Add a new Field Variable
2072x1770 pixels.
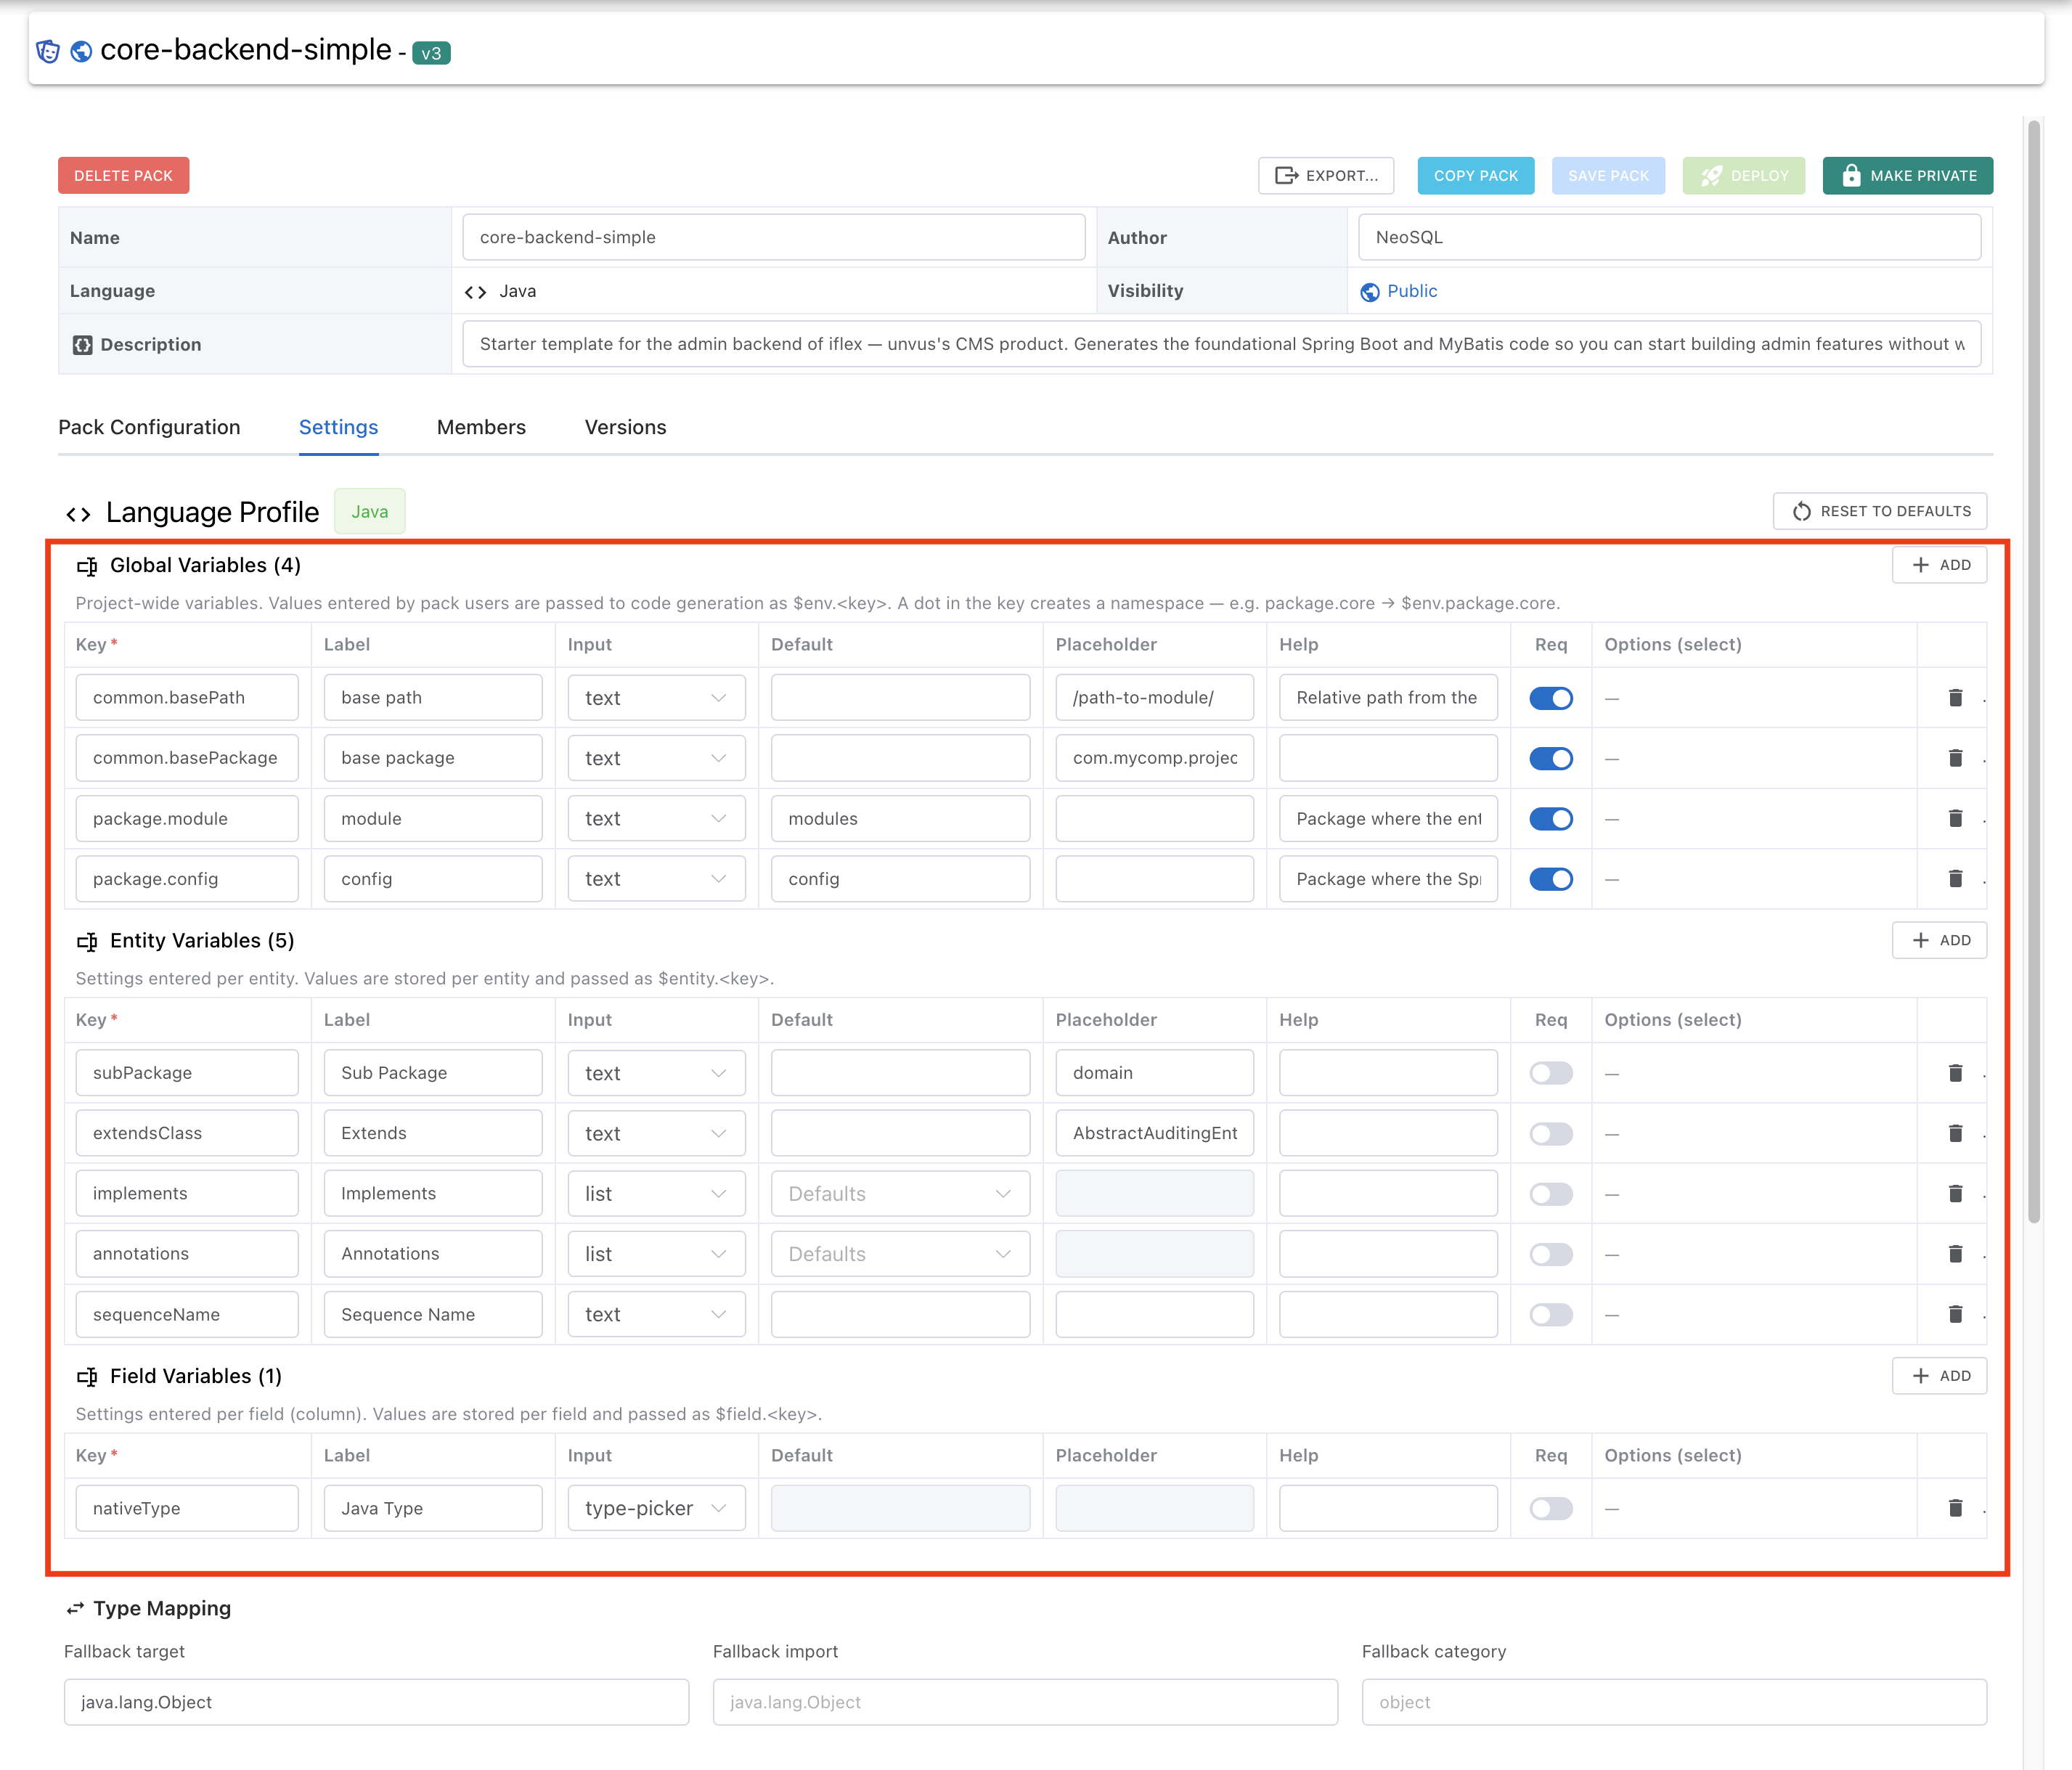click(1939, 1376)
